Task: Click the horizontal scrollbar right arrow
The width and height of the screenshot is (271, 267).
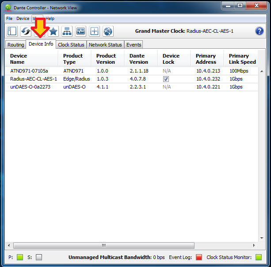Action: point(254,245)
